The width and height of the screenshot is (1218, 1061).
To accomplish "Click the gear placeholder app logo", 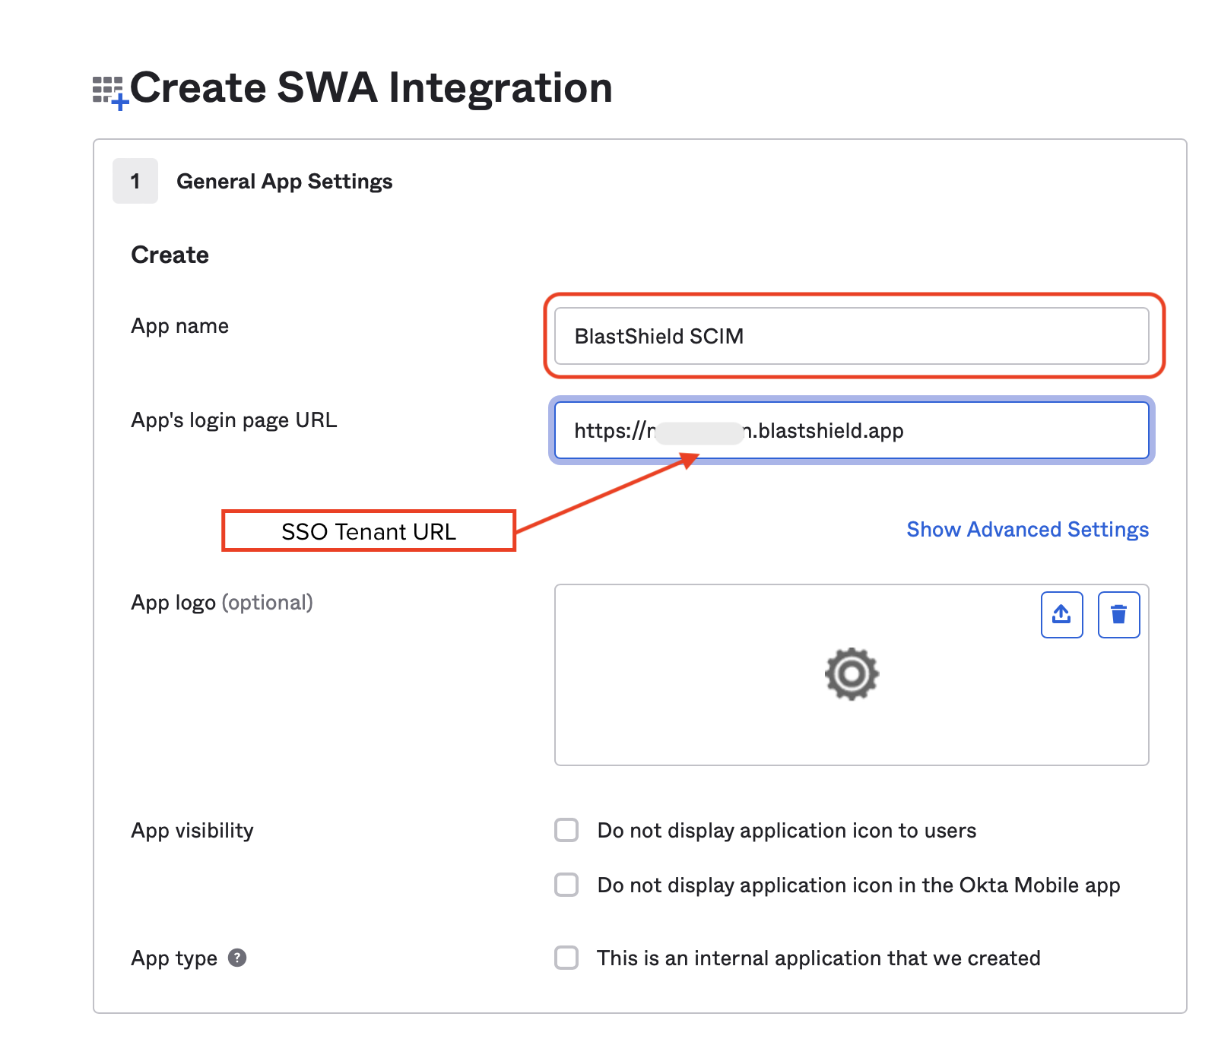I will coord(852,673).
